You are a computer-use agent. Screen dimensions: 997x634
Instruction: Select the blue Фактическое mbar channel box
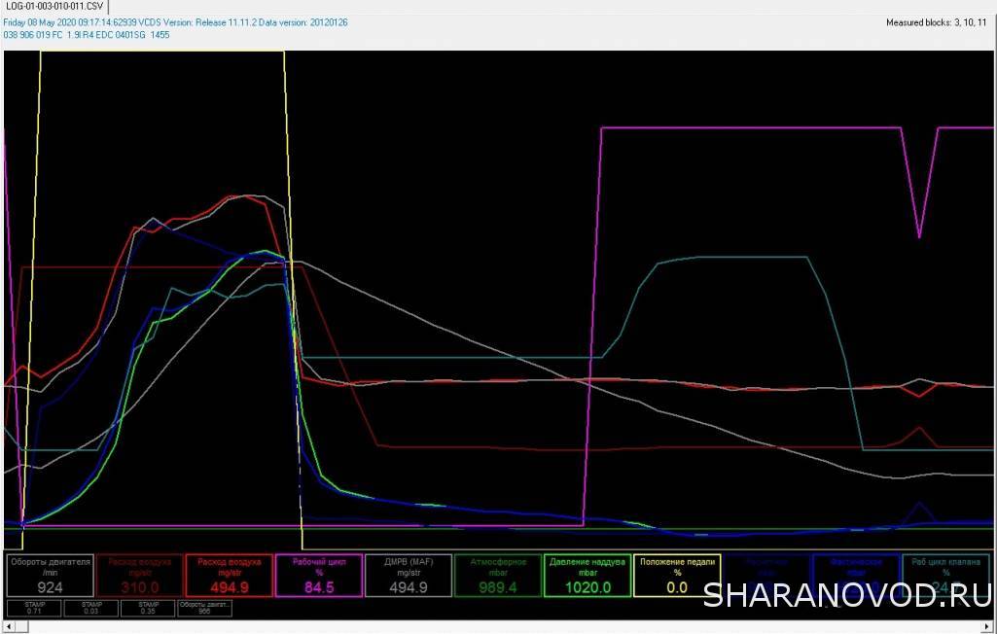855,575
